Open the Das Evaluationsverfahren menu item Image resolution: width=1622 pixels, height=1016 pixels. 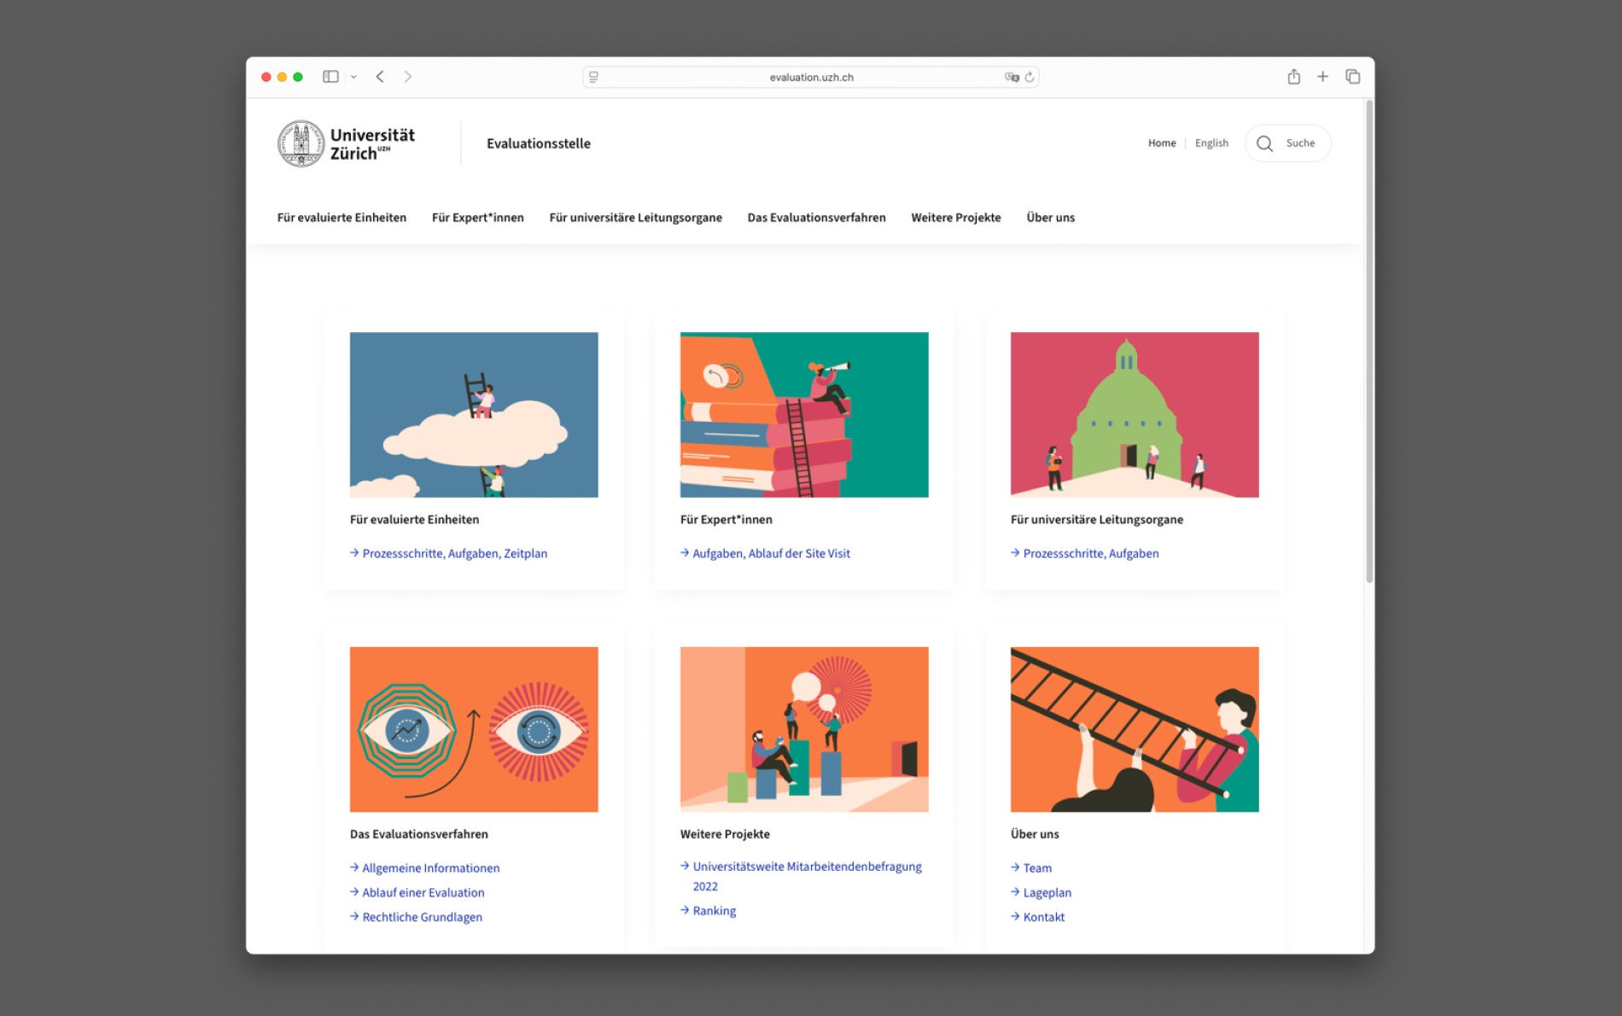[816, 218]
